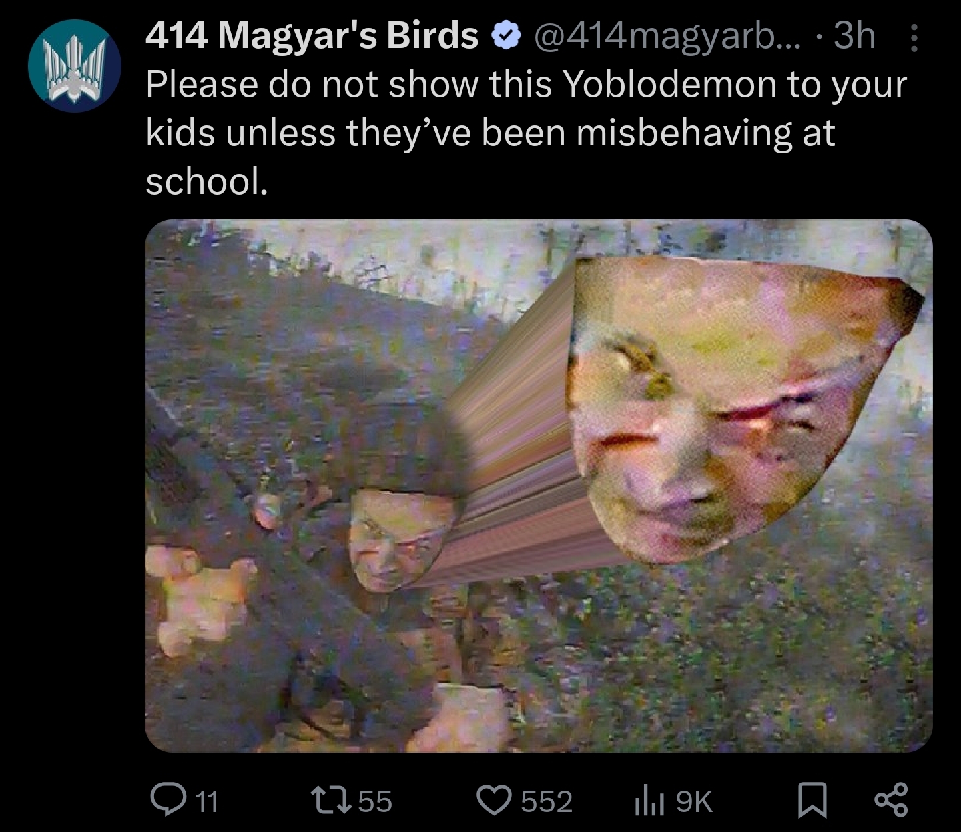Open the share icon

click(x=891, y=800)
